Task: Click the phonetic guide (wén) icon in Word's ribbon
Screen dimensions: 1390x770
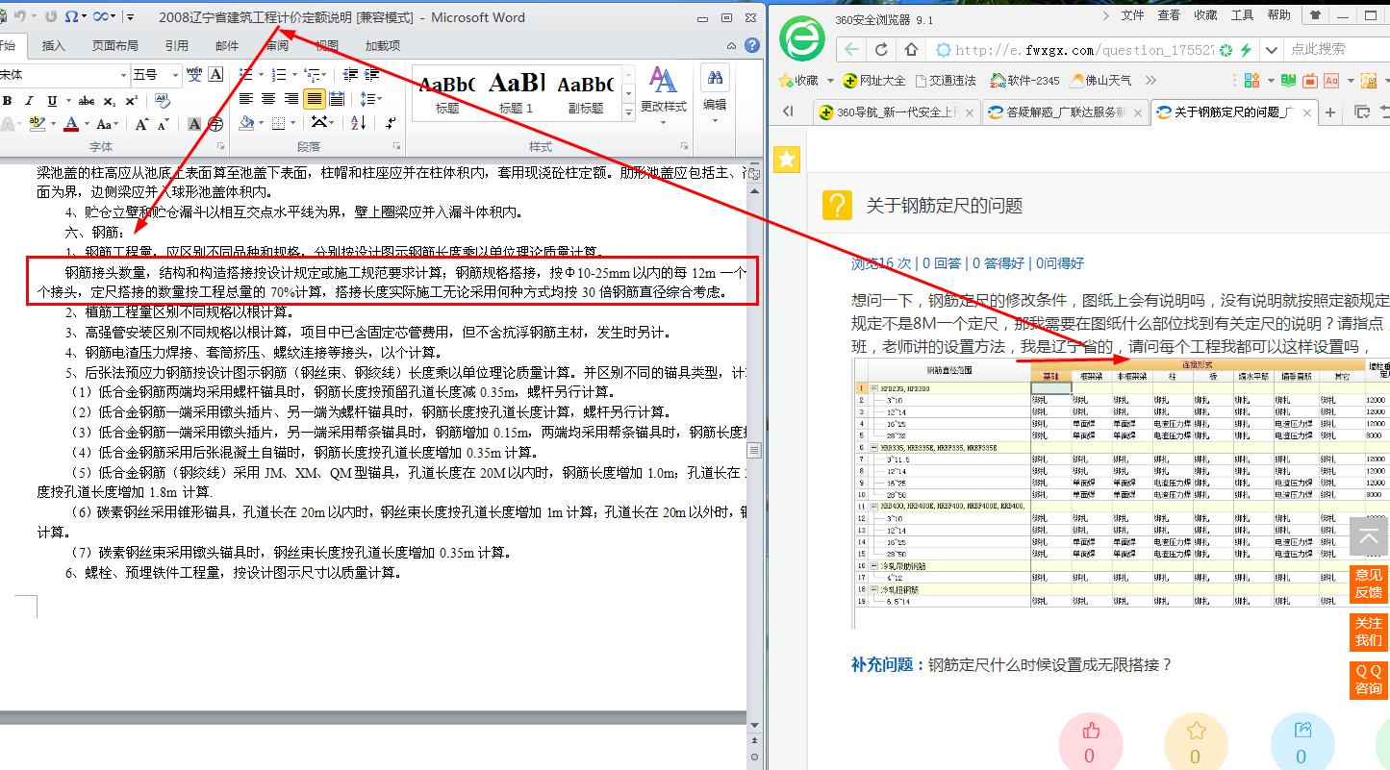Action: [x=194, y=75]
